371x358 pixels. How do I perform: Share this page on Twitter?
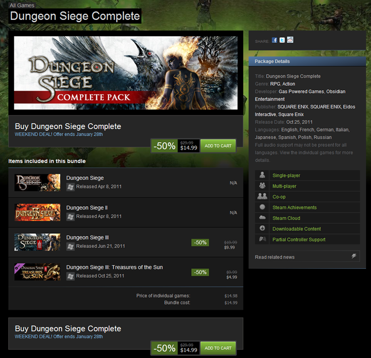point(282,40)
